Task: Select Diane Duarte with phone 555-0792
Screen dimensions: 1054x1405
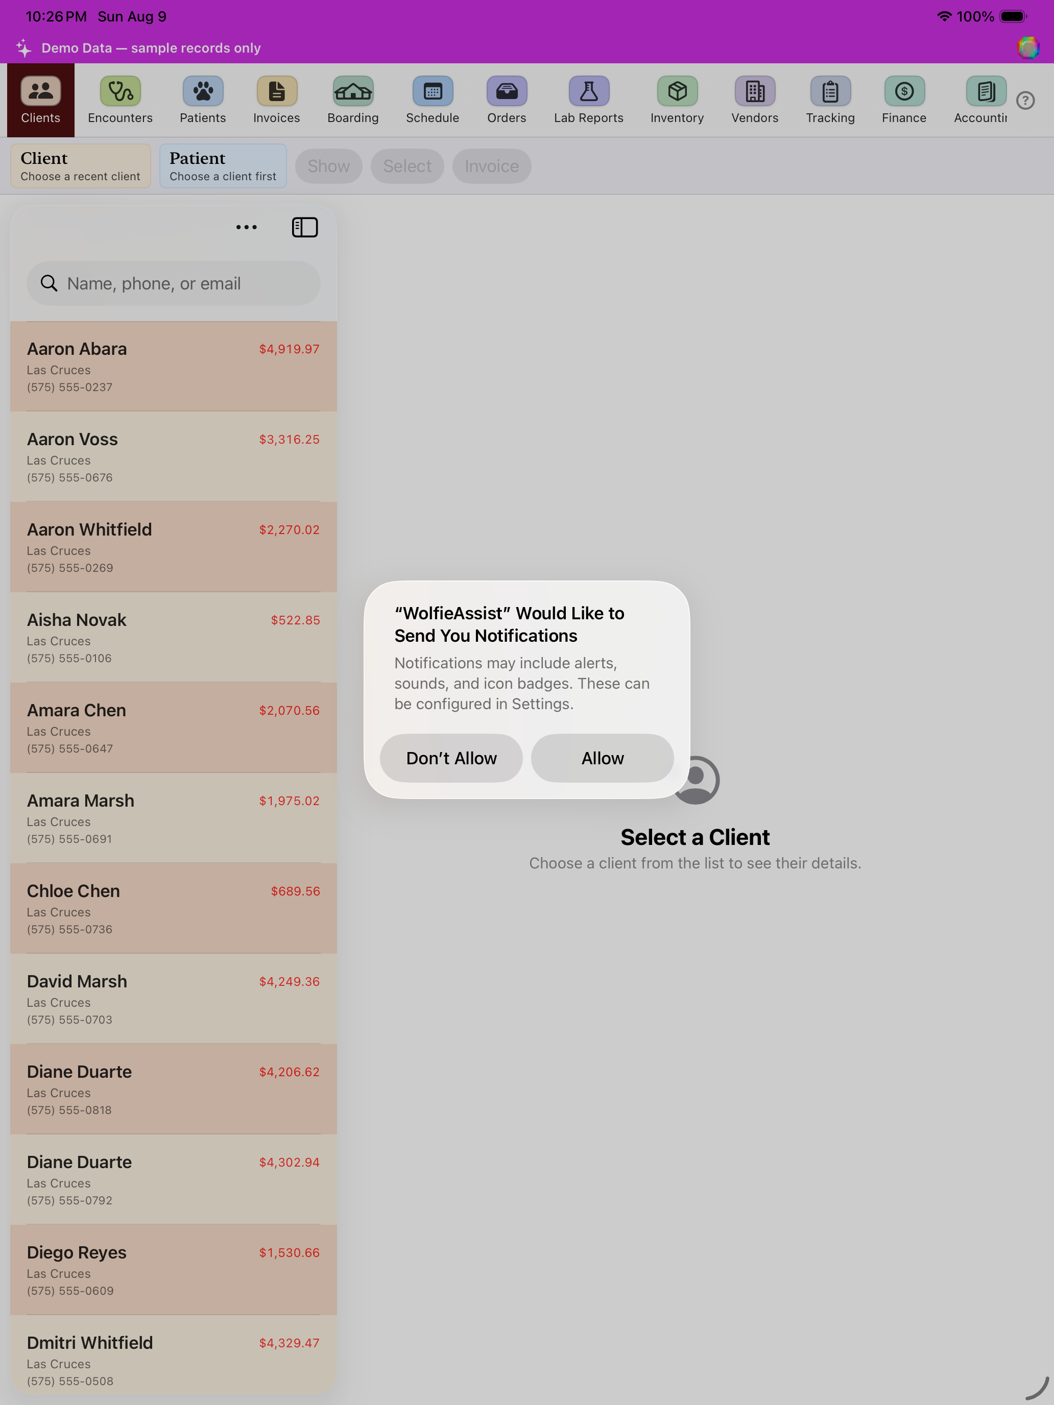Action: [x=174, y=1179]
